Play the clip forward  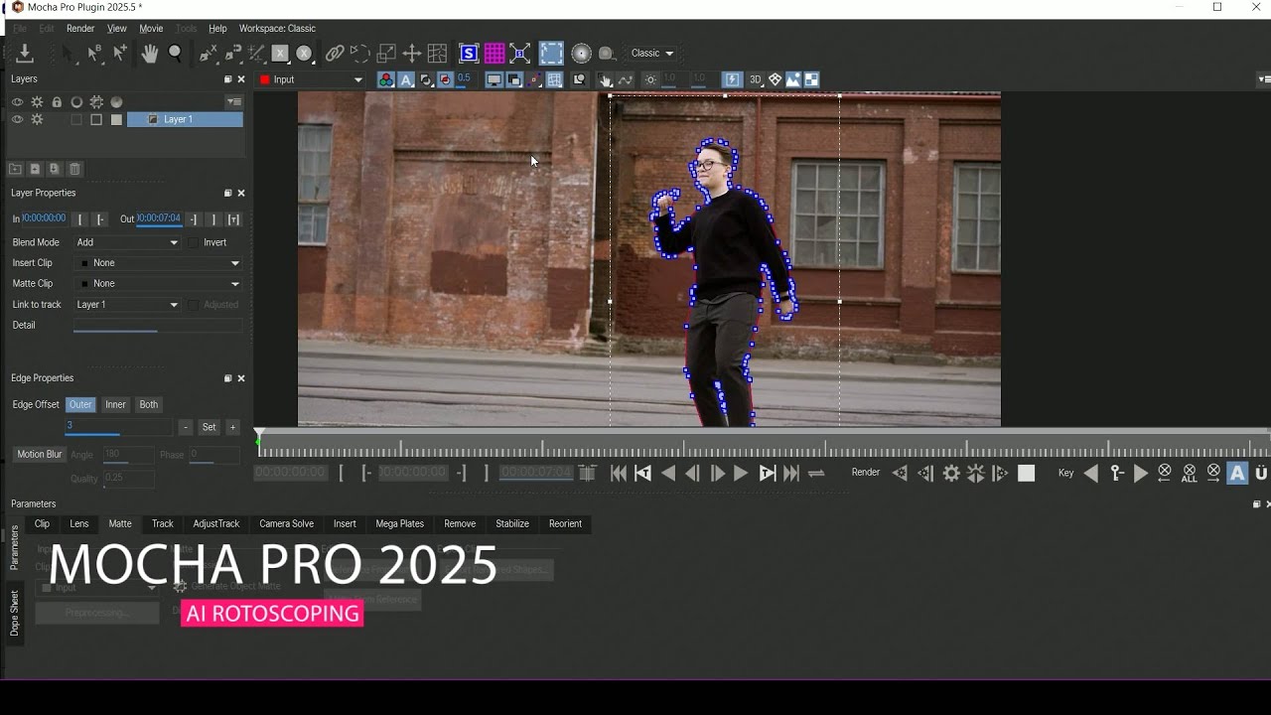741,474
